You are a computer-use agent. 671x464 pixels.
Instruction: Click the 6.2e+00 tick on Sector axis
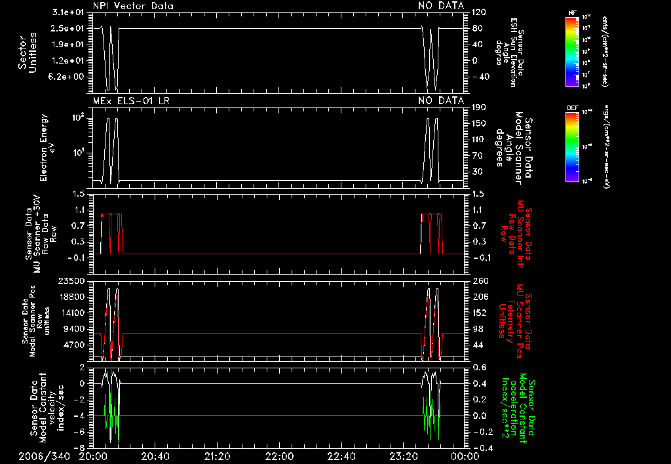[x=67, y=77]
